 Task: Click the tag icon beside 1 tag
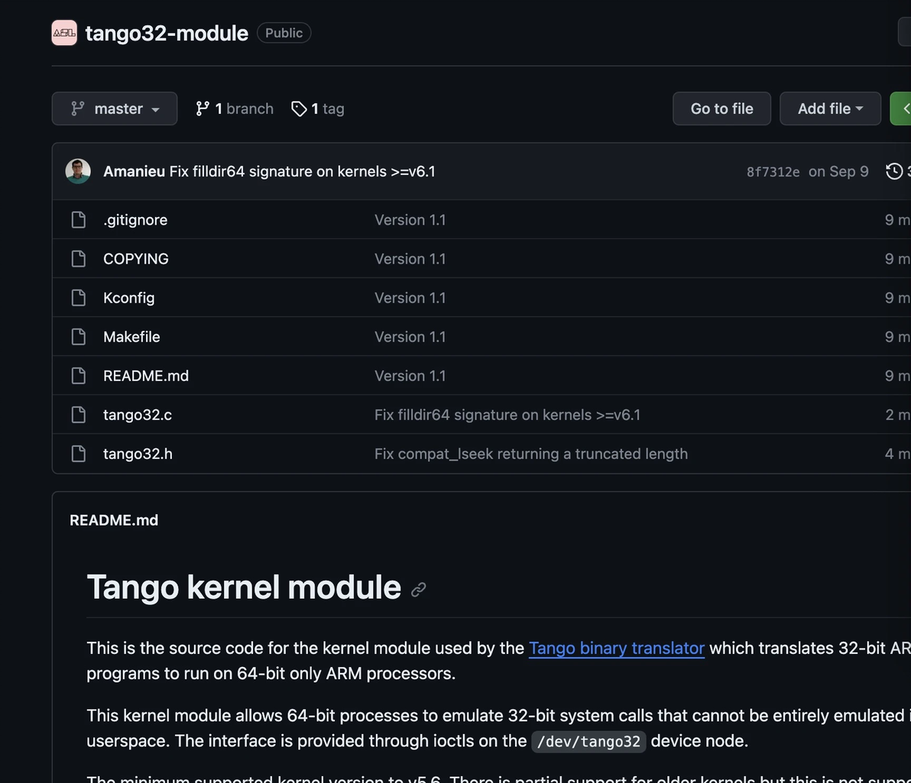click(x=299, y=108)
